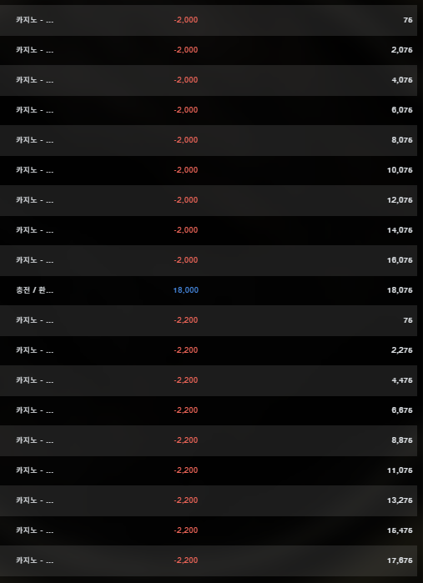Click the row showing balance 4,476

tap(209, 380)
